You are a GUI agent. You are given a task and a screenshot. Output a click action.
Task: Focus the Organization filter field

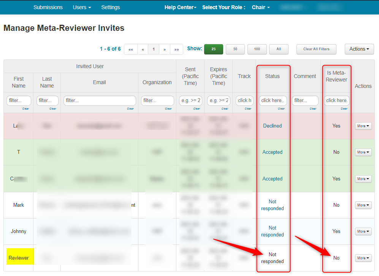[157, 101]
